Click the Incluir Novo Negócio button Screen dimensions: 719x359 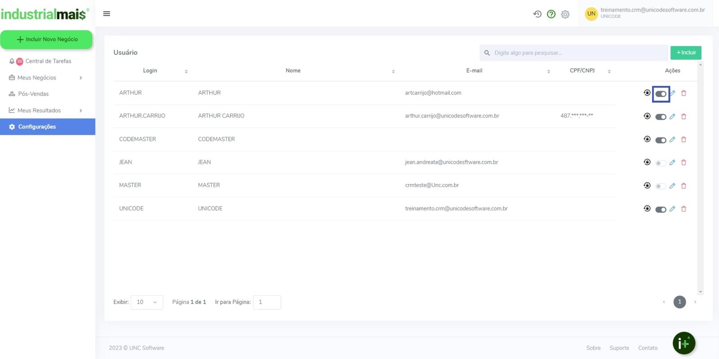click(47, 39)
